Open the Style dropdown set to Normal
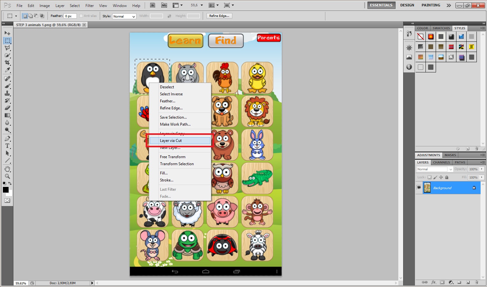The width and height of the screenshot is (487, 287). tap(124, 16)
